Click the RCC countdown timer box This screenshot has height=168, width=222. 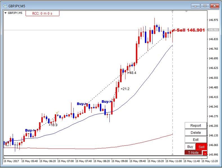tap(42, 13)
